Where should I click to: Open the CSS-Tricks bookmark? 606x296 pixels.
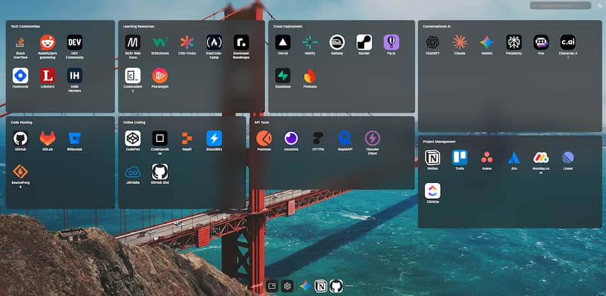[187, 43]
